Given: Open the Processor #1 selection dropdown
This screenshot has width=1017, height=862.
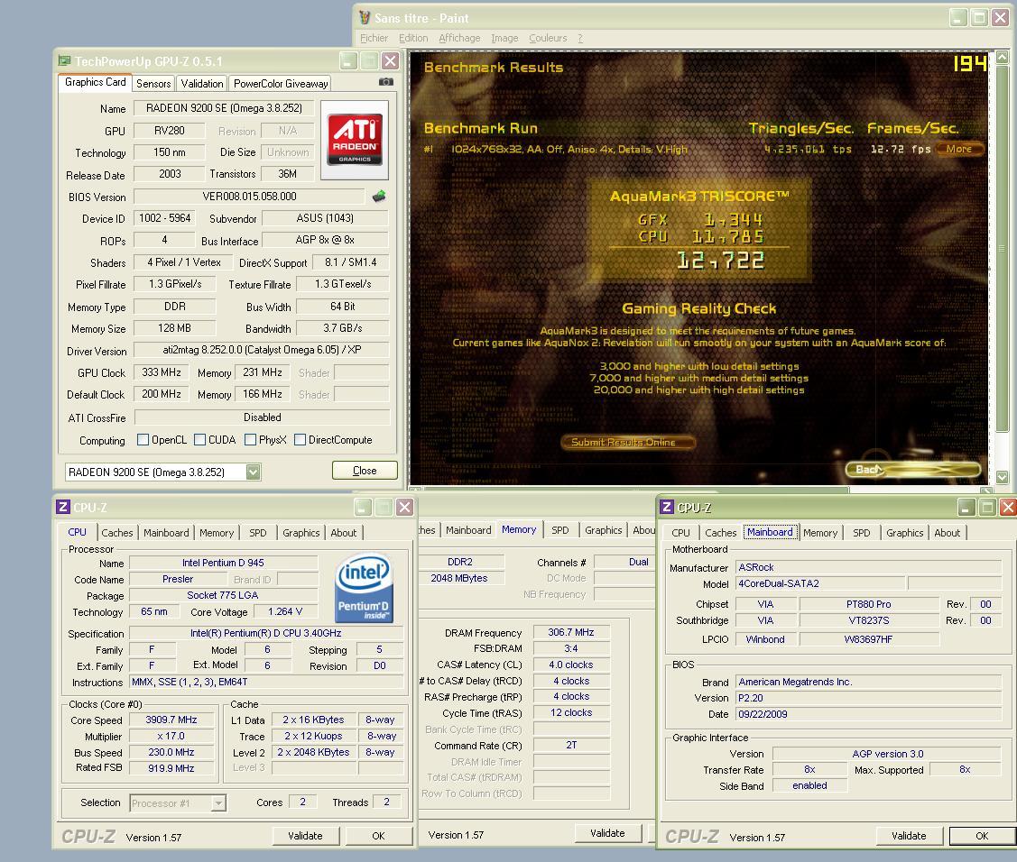Looking at the screenshot, I should pos(218,803).
